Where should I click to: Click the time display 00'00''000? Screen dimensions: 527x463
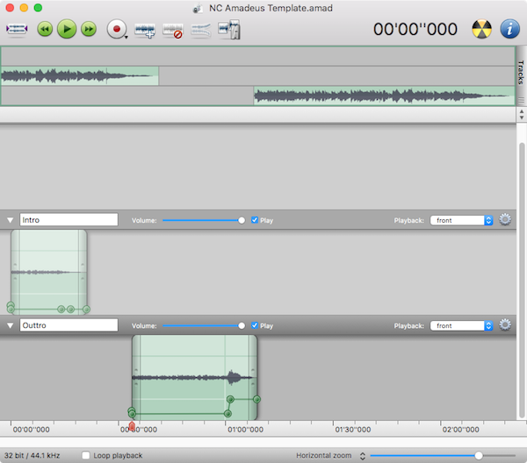(x=415, y=29)
